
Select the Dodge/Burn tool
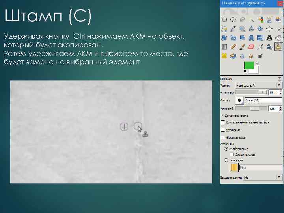click(260, 56)
